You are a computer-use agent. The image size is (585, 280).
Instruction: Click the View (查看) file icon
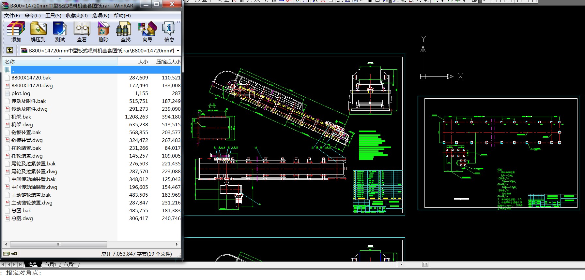coord(82,32)
